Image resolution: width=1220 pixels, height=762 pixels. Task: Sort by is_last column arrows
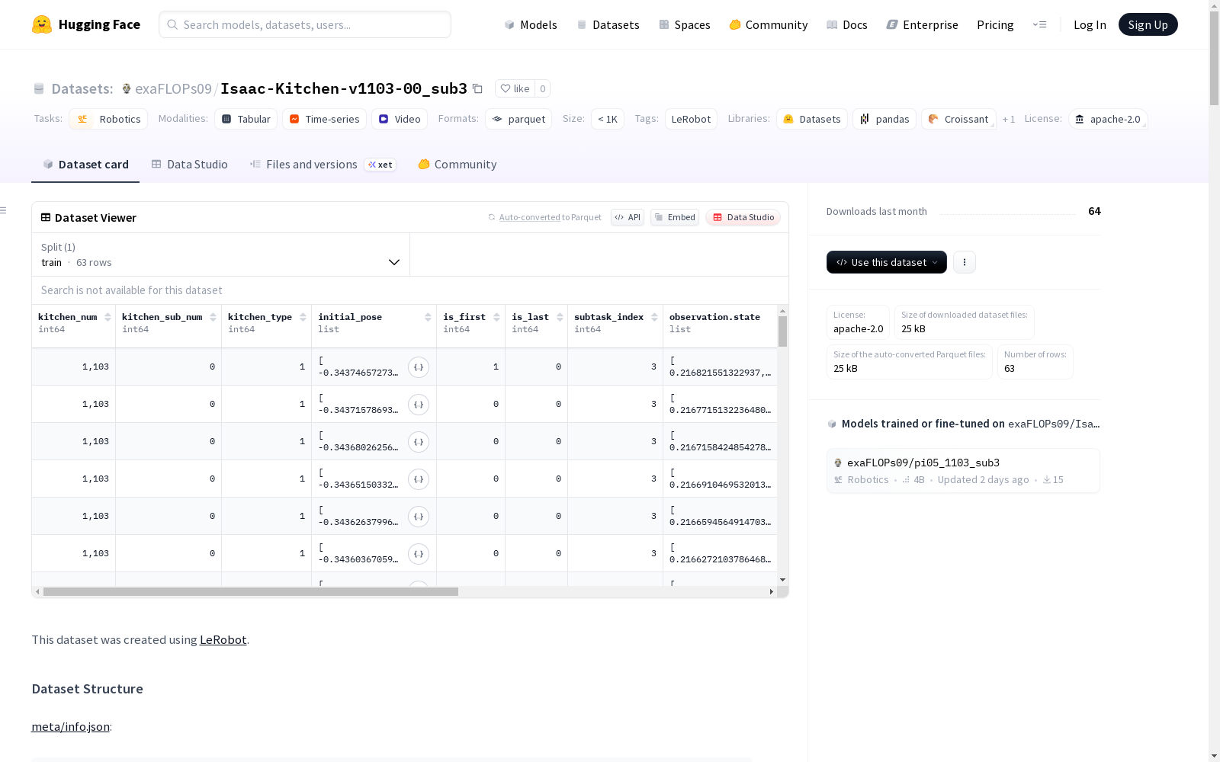(x=560, y=317)
